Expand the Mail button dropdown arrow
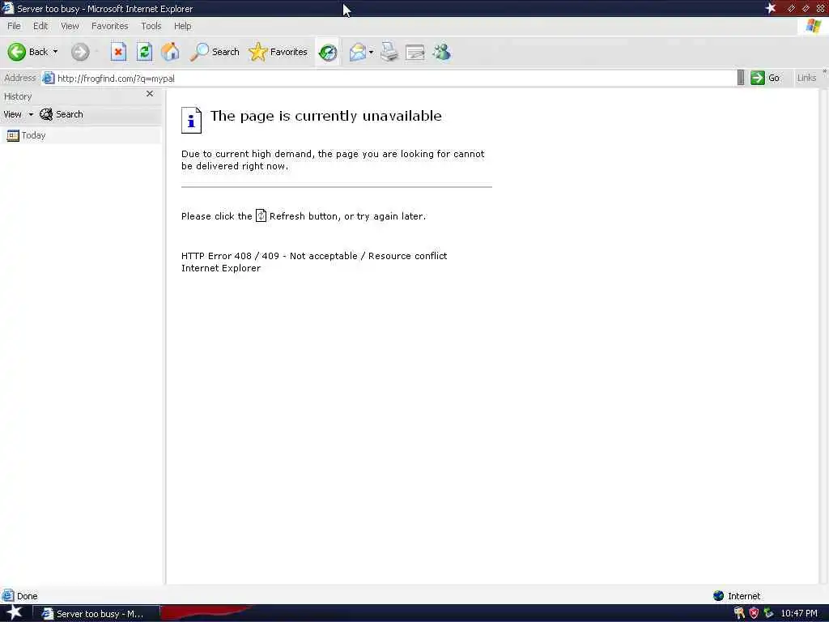Viewport: 829px width, 622px height. point(371,52)
